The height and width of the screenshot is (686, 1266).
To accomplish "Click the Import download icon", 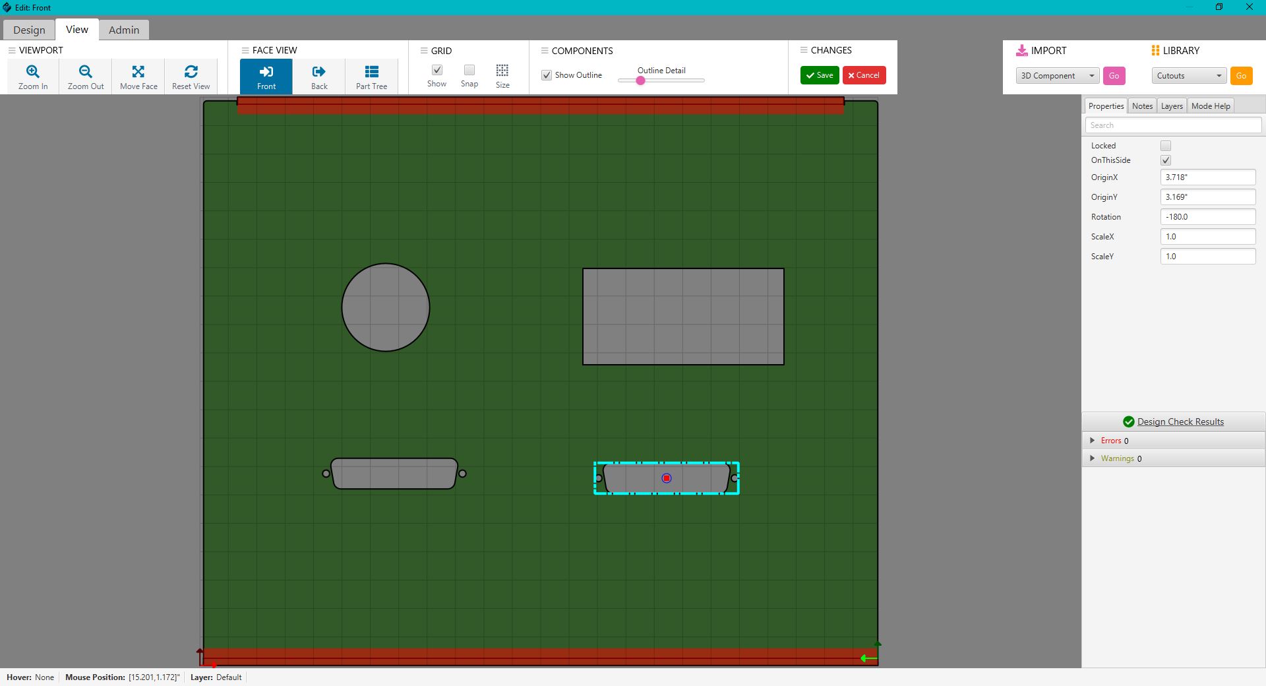I will pos(1022,50).
